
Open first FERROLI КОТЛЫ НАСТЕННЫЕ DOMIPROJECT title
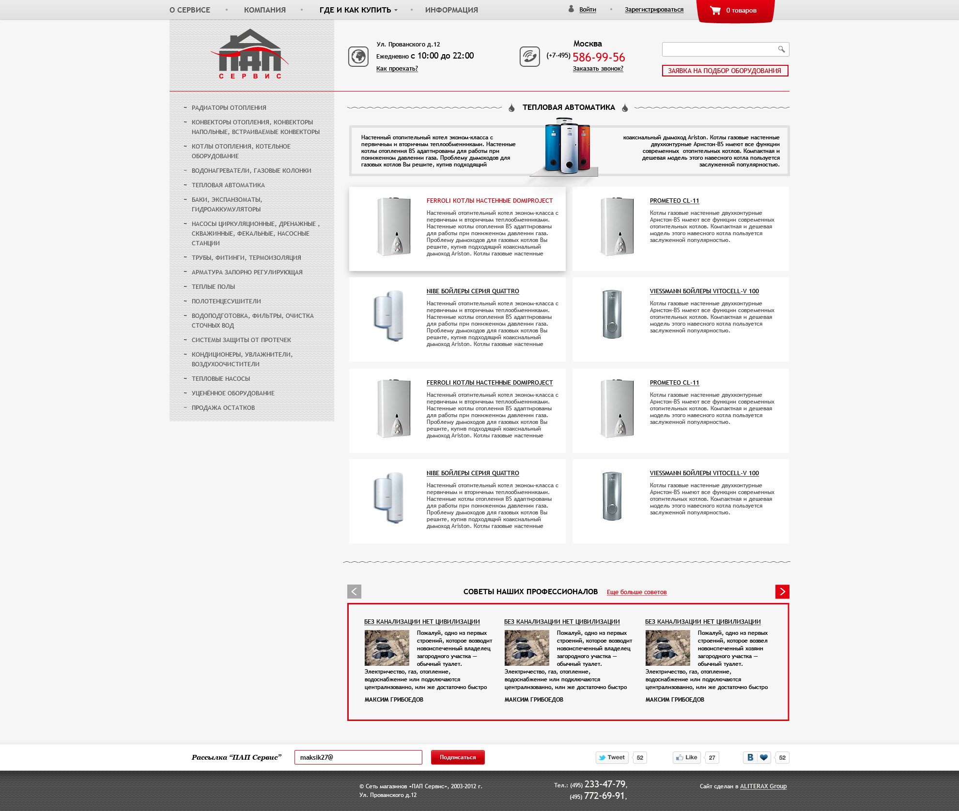tap(490, 200)
